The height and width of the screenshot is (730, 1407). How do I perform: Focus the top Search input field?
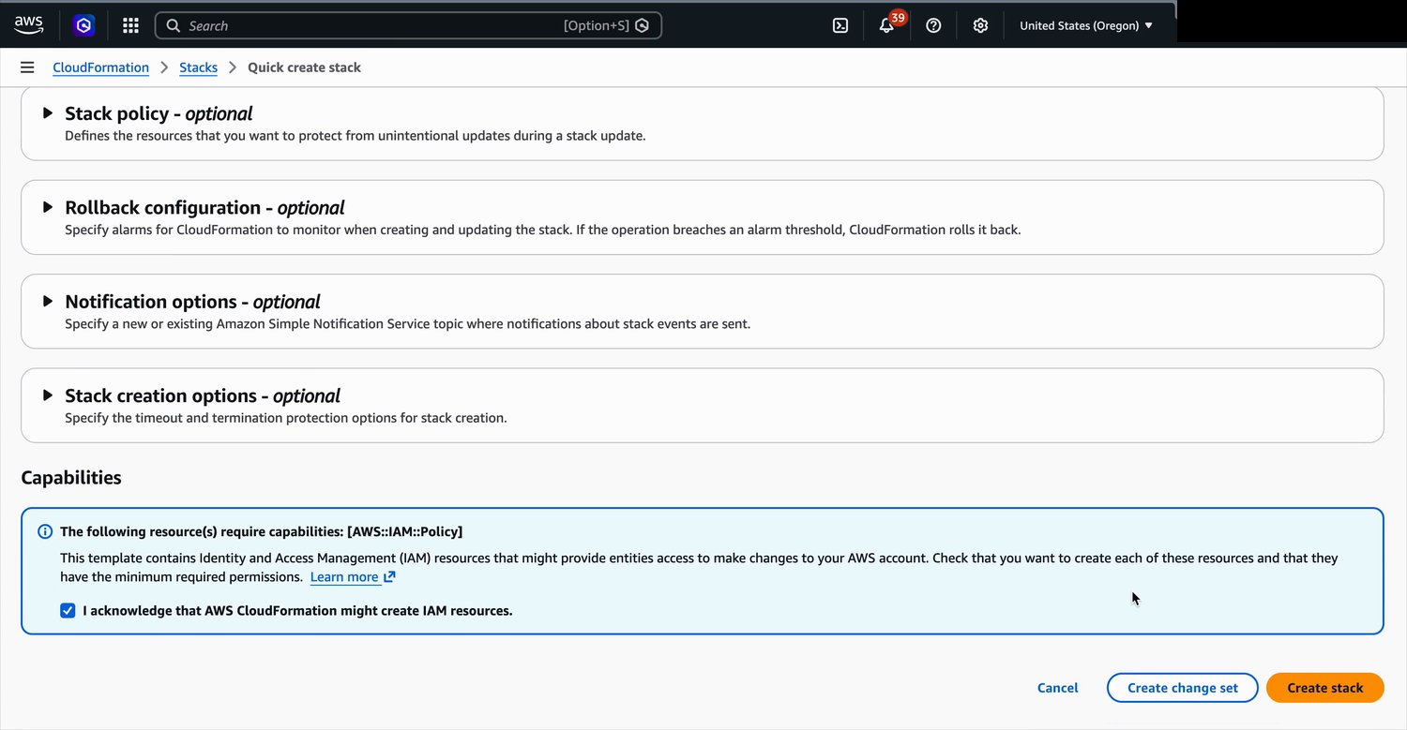click(x=408, y=25)
